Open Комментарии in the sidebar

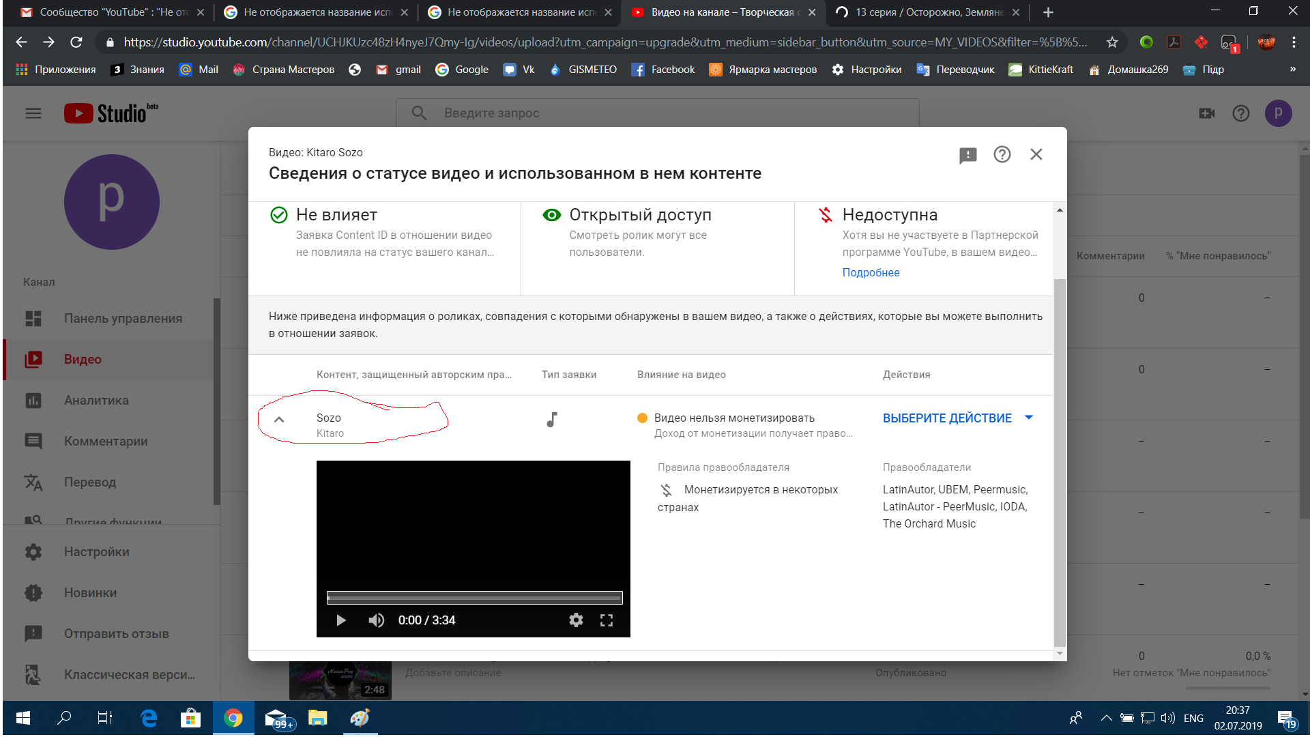(106, 442)
